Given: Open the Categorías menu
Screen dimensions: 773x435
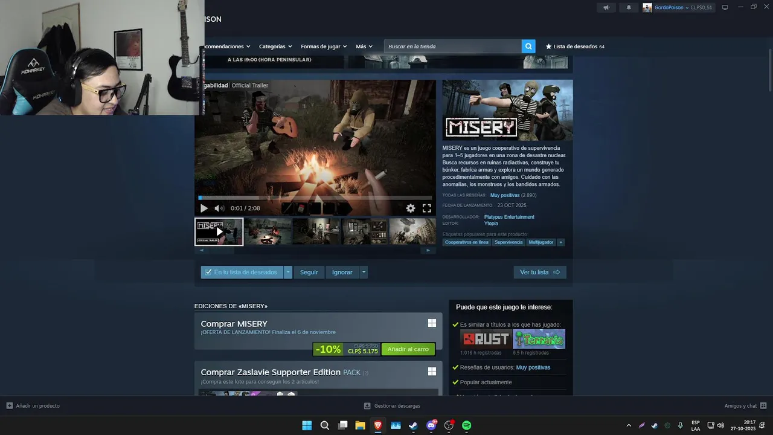Looking at the screenshot, I should pyautogui.click(x=275, y=47).
